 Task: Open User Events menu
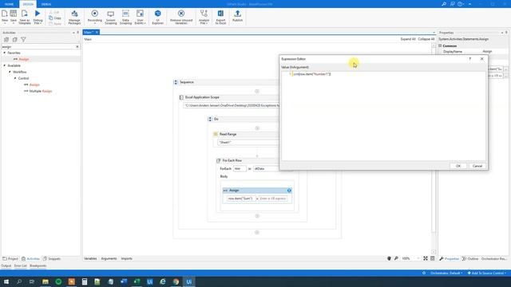point(141,17)
